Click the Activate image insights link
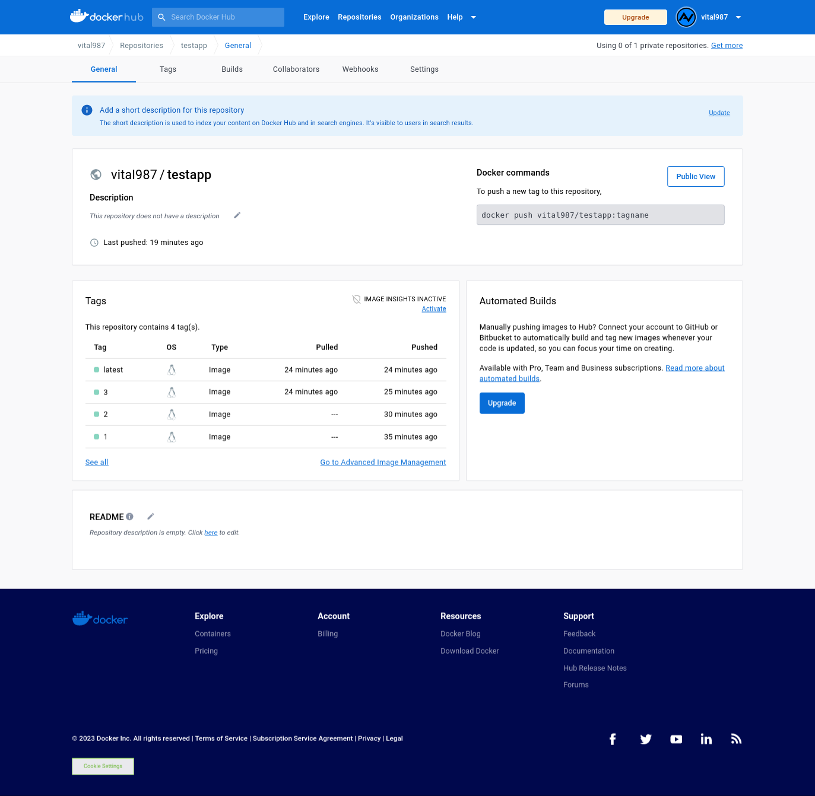This screenshot has height=796, width=815. point(434,309)
